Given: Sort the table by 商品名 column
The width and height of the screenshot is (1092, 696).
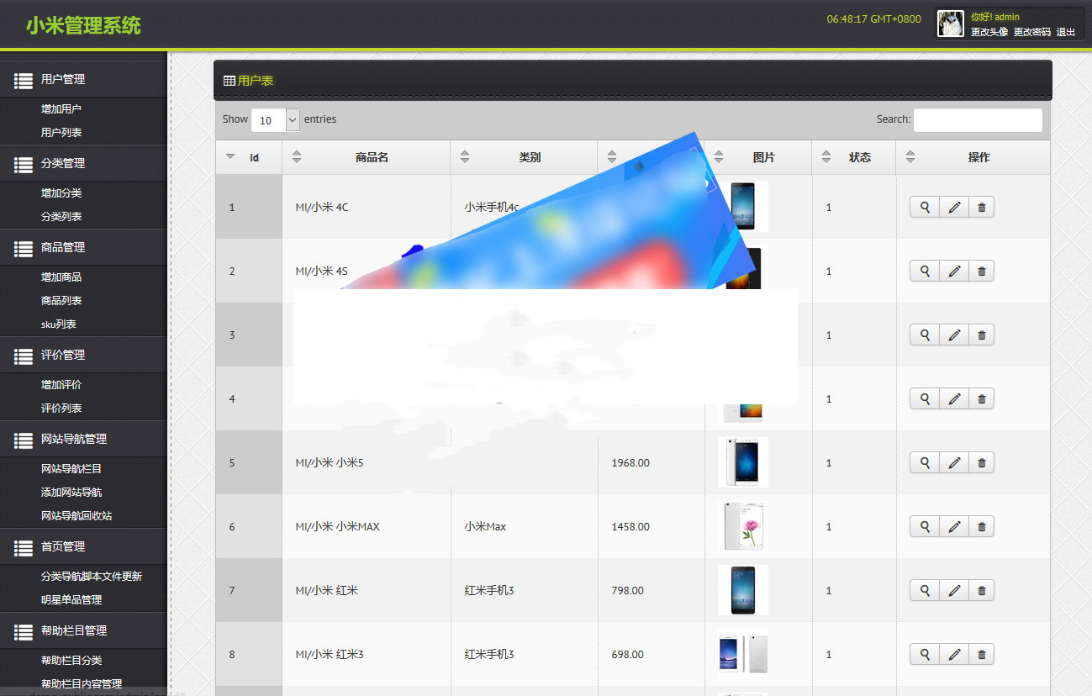Looking at the screenshot, I should 371,157.
